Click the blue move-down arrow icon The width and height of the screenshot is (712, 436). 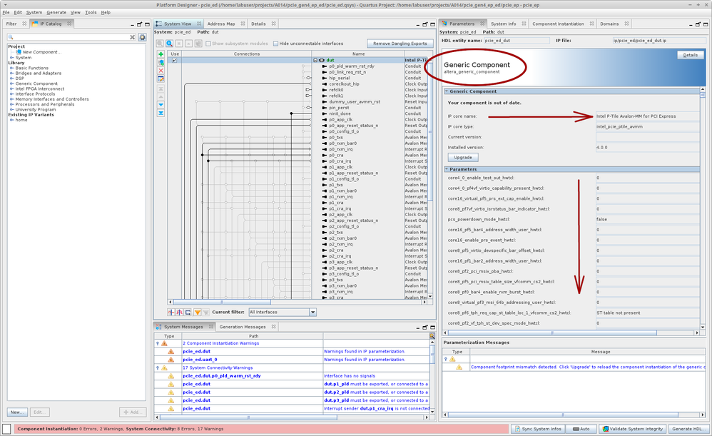(161, 105)
